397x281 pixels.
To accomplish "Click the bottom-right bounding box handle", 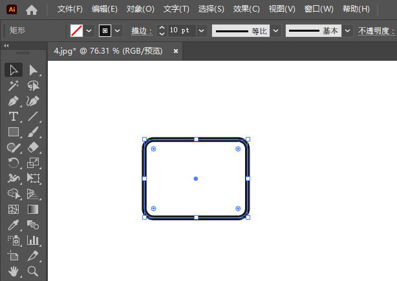I will [x=248, y=217].
